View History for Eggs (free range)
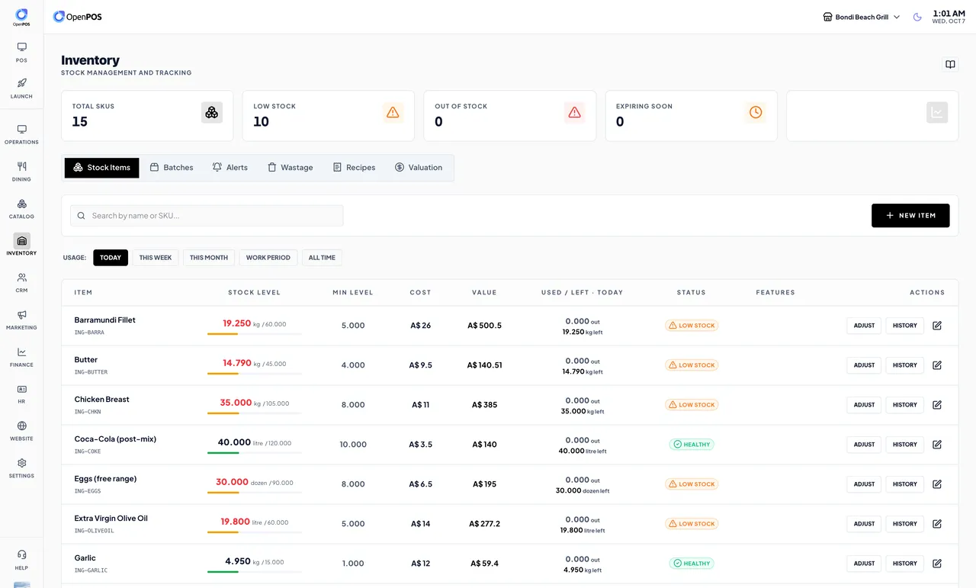The height and width of the screenshot is (588, 976). point(905,484)
